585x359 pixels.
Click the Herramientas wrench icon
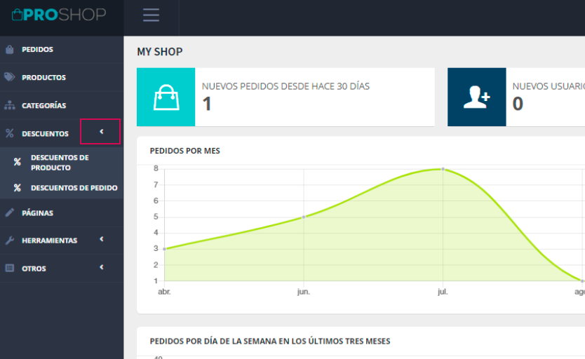coord(10,241)
